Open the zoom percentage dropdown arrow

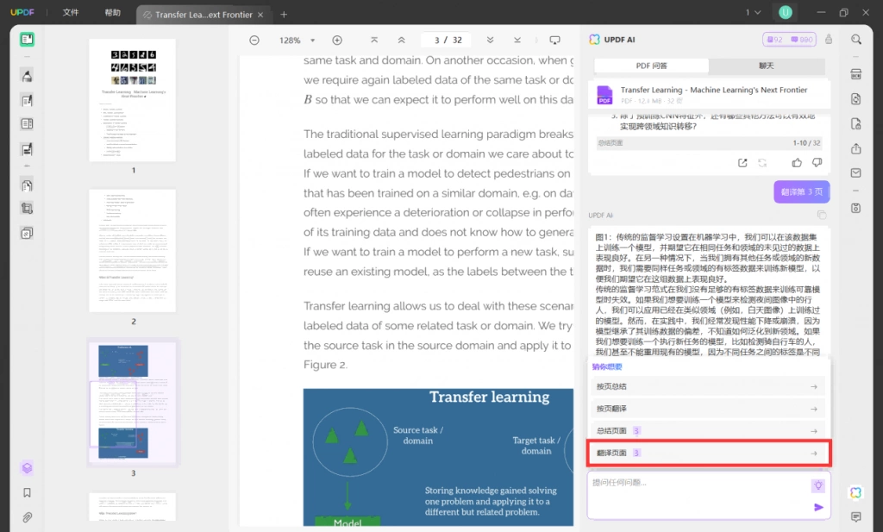click(x=312, y=41)
